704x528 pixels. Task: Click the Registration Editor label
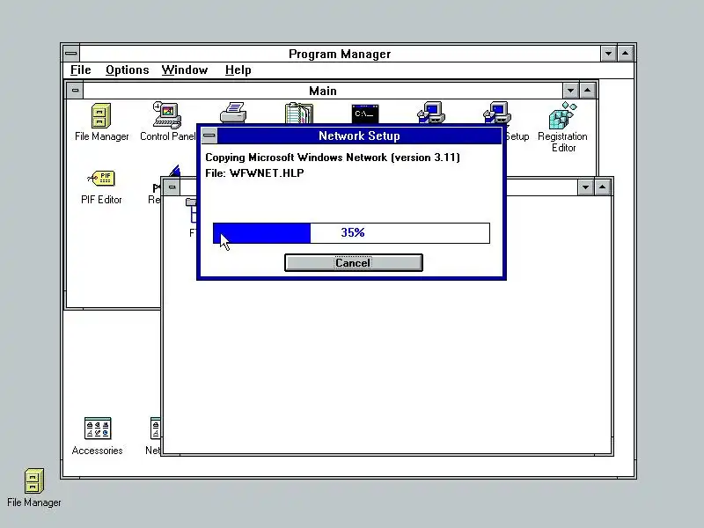tap(562, 142)
